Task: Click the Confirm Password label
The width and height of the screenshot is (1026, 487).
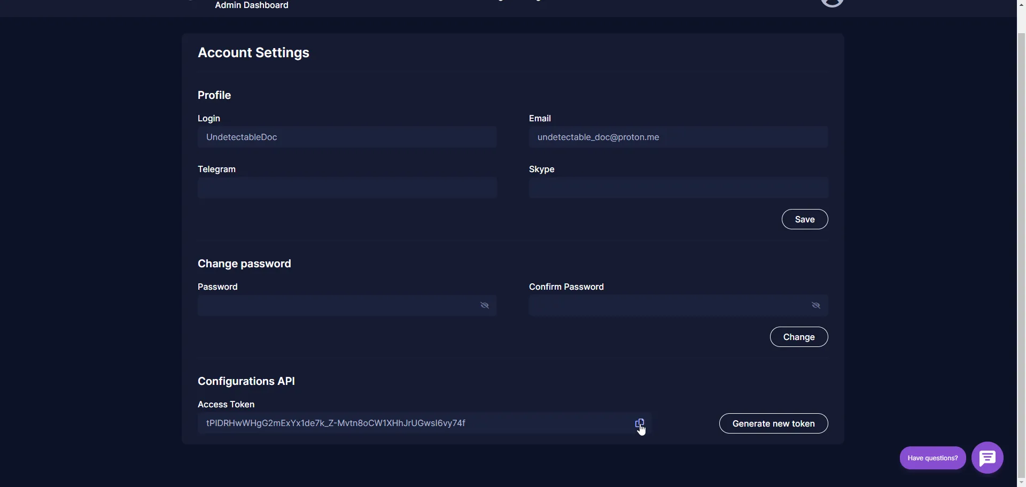Action: click(x=566, y=287)
